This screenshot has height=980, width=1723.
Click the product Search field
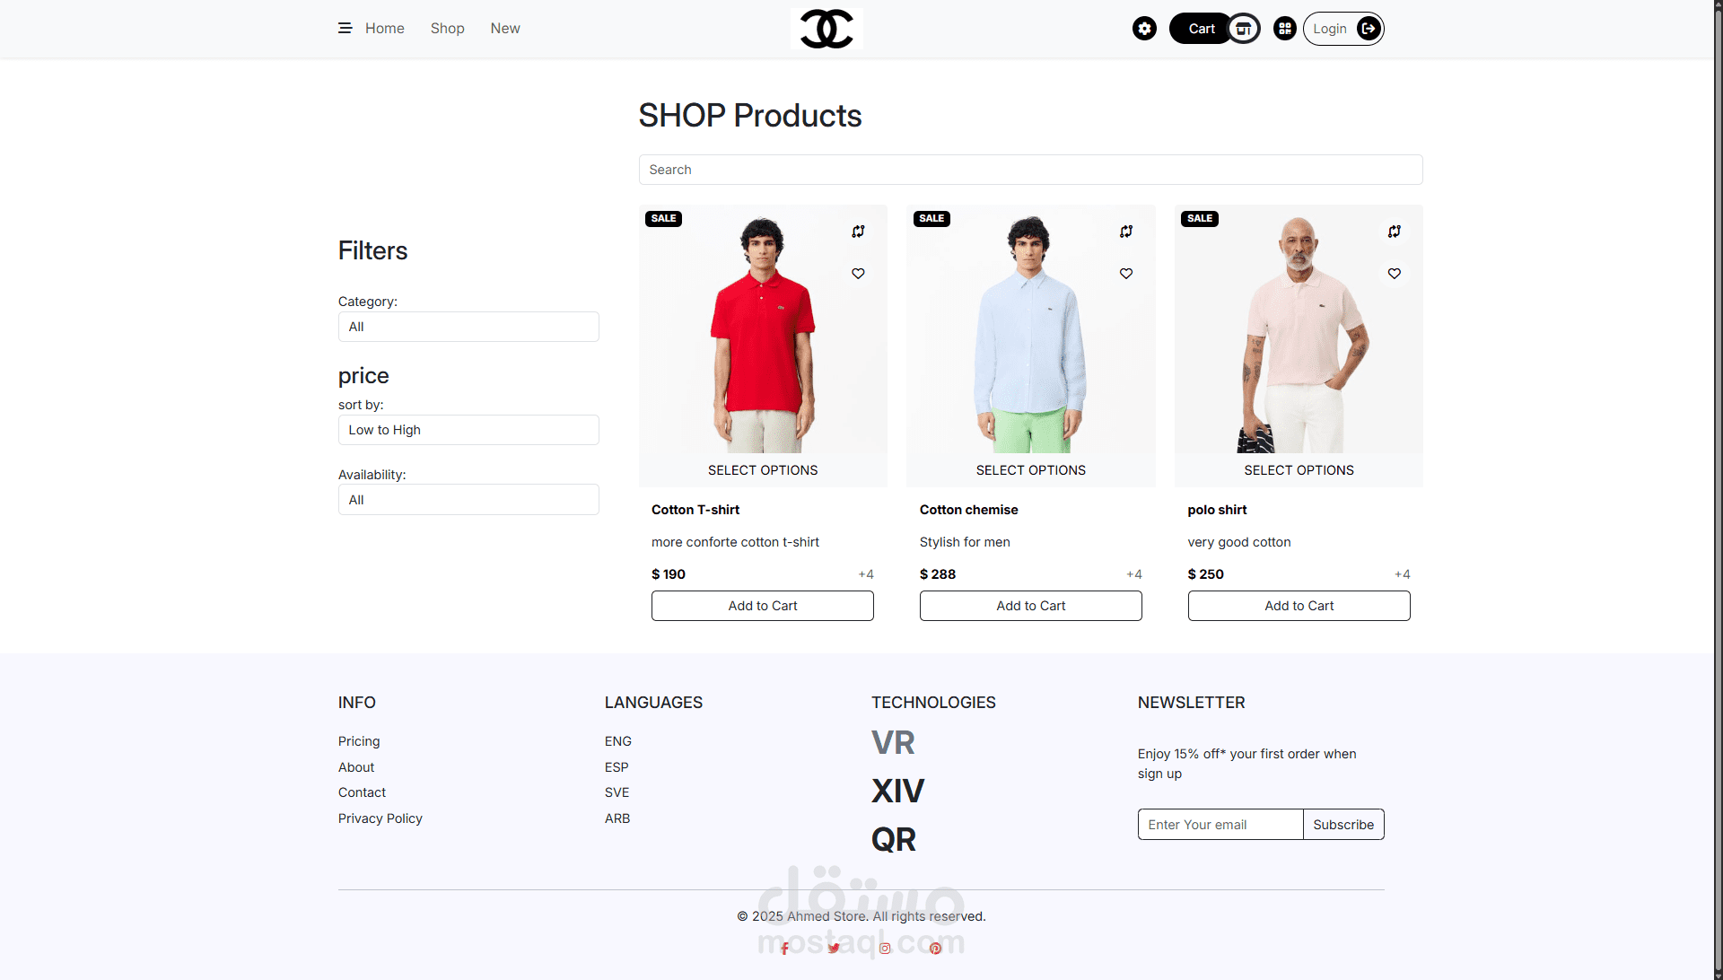click(x=1030, y=170)
